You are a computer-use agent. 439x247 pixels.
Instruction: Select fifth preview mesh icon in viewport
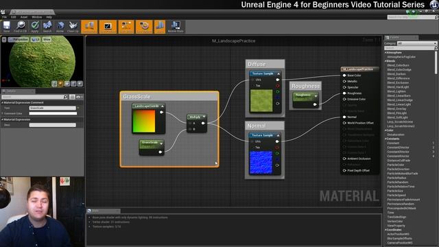coord(80,84)
